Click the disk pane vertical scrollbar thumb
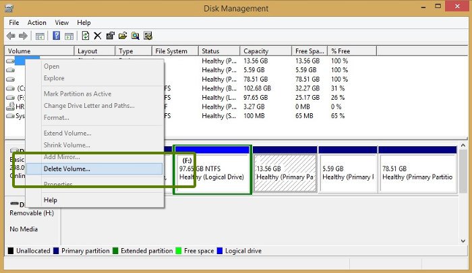The width and height of the screenshot is (472, 273). 463,172
